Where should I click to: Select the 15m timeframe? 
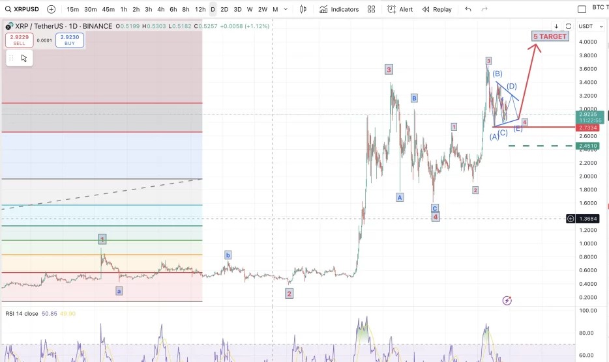[72, 9]
